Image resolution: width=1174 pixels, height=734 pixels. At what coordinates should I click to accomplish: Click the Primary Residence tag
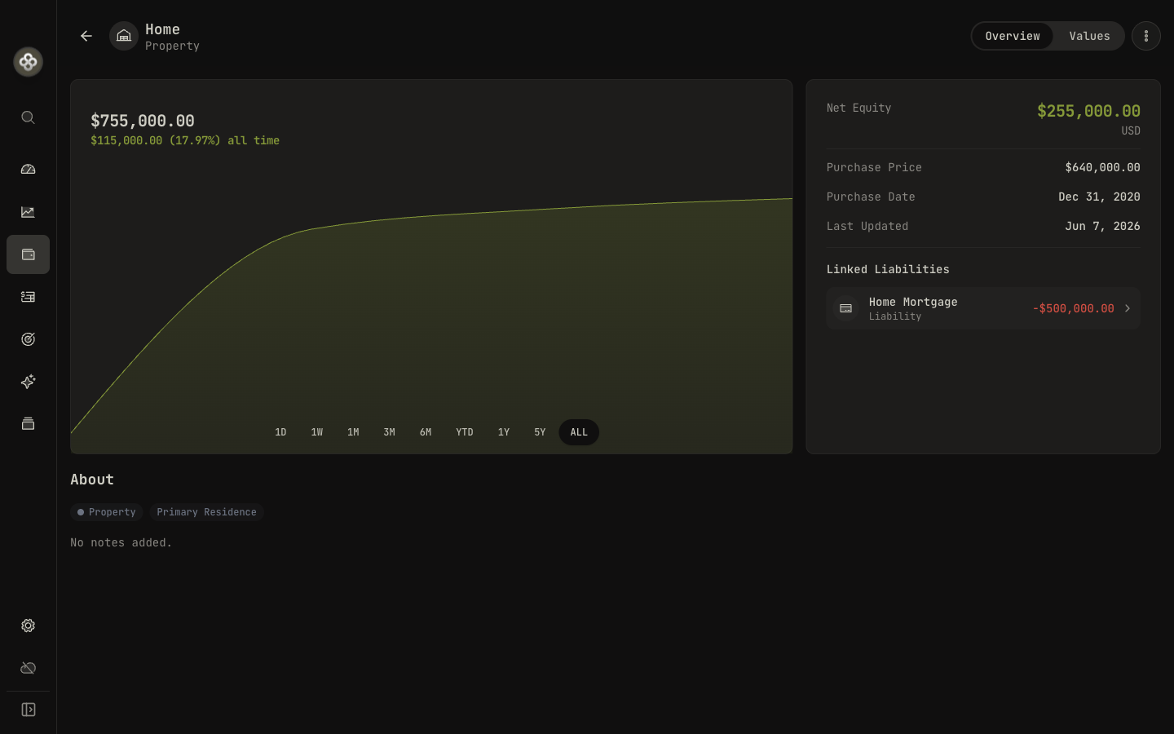tap(206, 512)
